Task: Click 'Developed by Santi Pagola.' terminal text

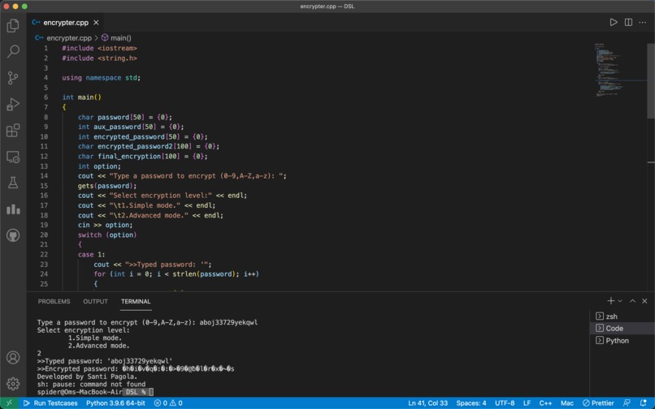Action: tap(87, 377)
